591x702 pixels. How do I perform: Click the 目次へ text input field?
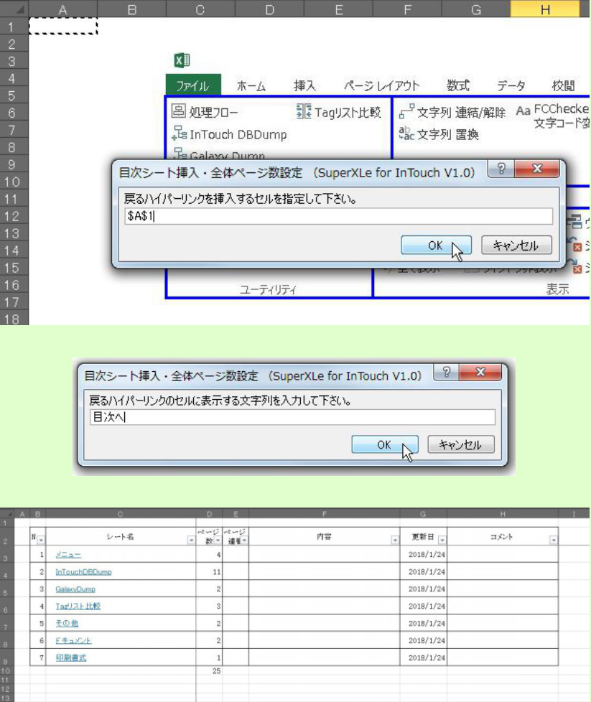point(292,417)
